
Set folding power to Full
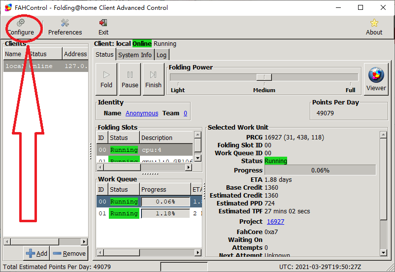[x=350, y=90]
